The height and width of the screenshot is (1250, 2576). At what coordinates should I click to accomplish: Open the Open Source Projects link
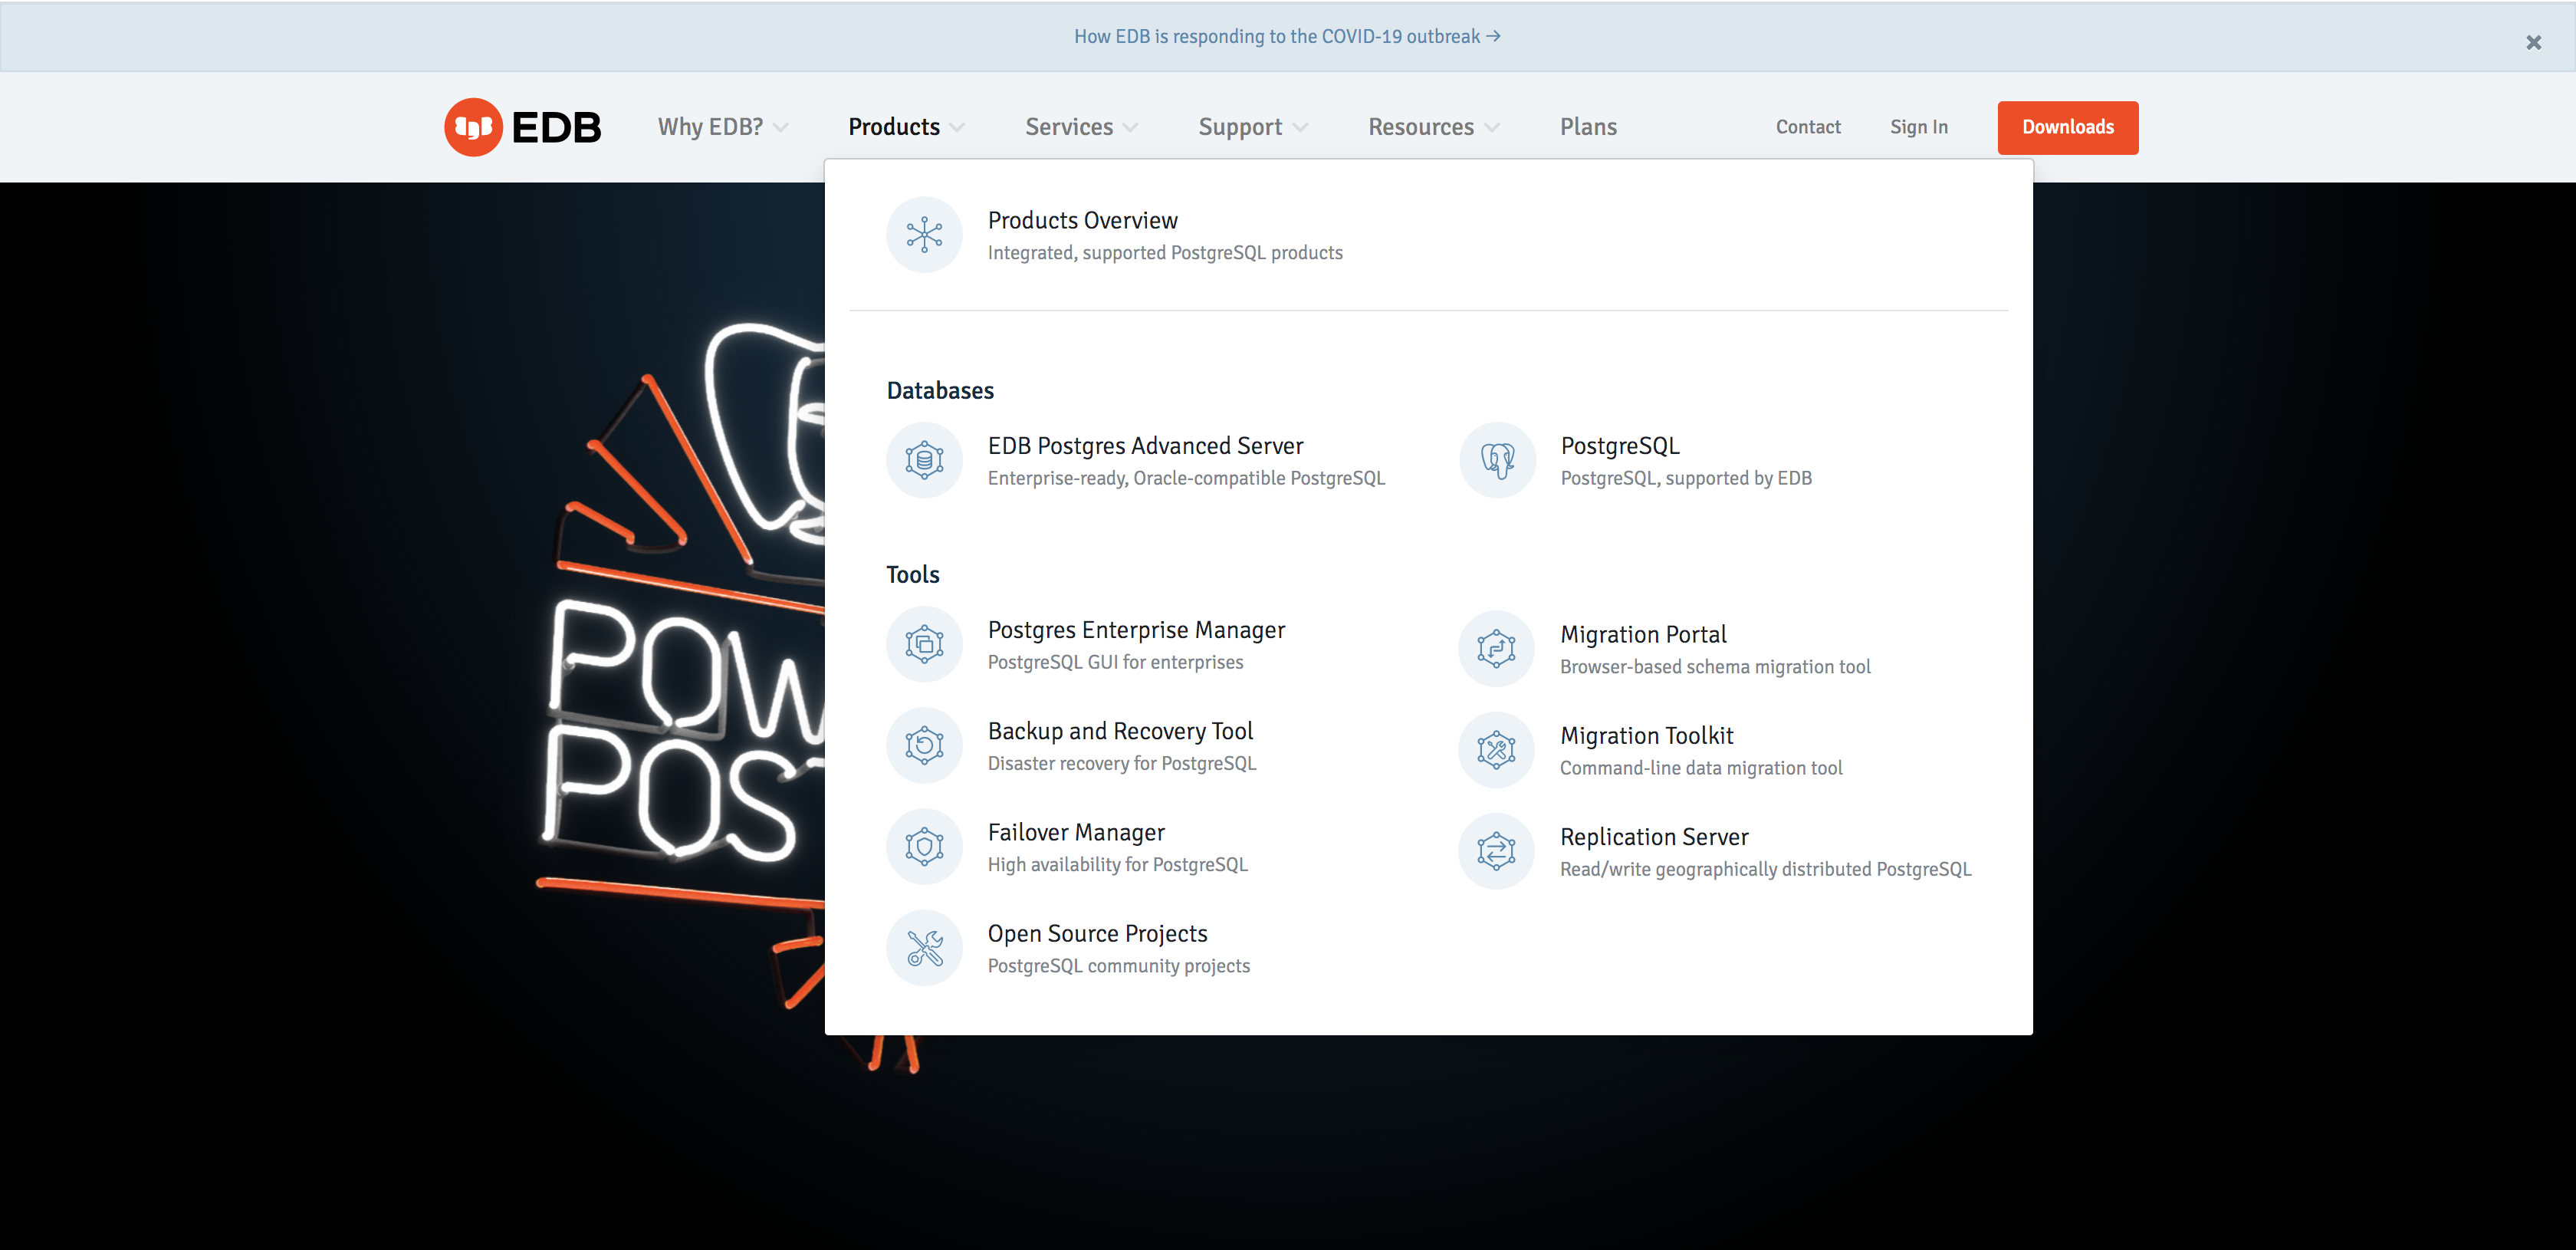click(1097, 933)
